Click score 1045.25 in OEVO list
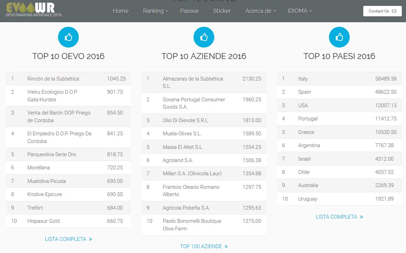Screen dimensions: 406x253 (116, 79)
